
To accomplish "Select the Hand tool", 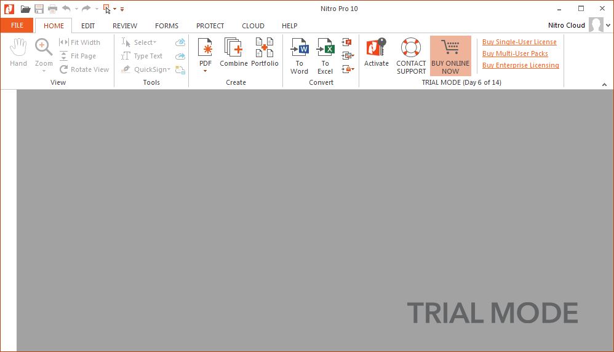I will click(18, 53).
